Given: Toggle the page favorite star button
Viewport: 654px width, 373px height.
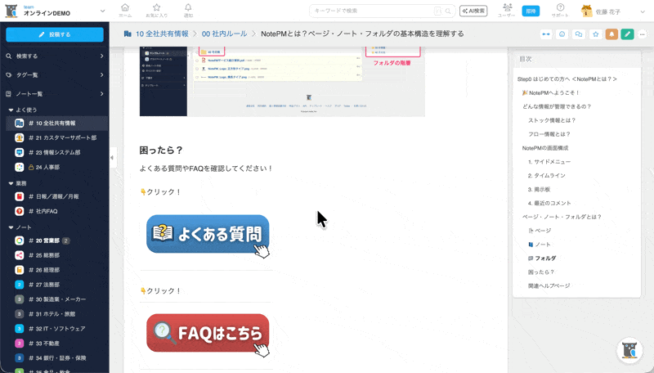Looking at the screenshot, I should [x=594, y=34].
